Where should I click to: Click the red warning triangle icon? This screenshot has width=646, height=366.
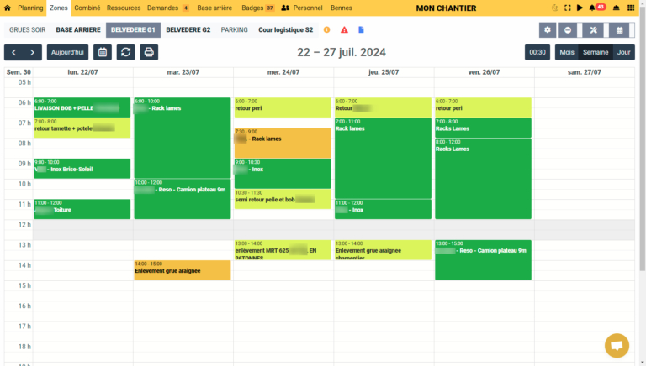(344, 29)
